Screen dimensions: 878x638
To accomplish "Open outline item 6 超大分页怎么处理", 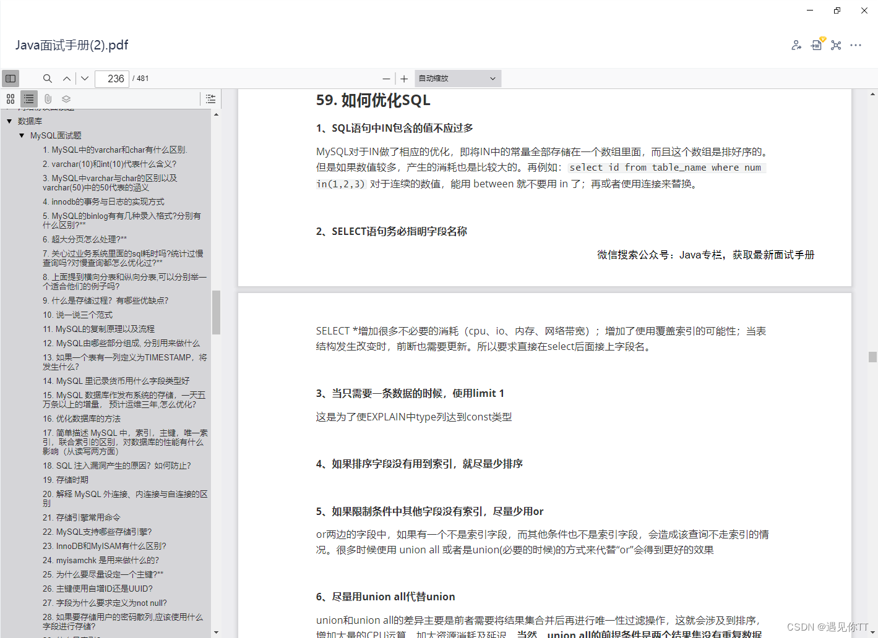I will (x=85, y=239).
